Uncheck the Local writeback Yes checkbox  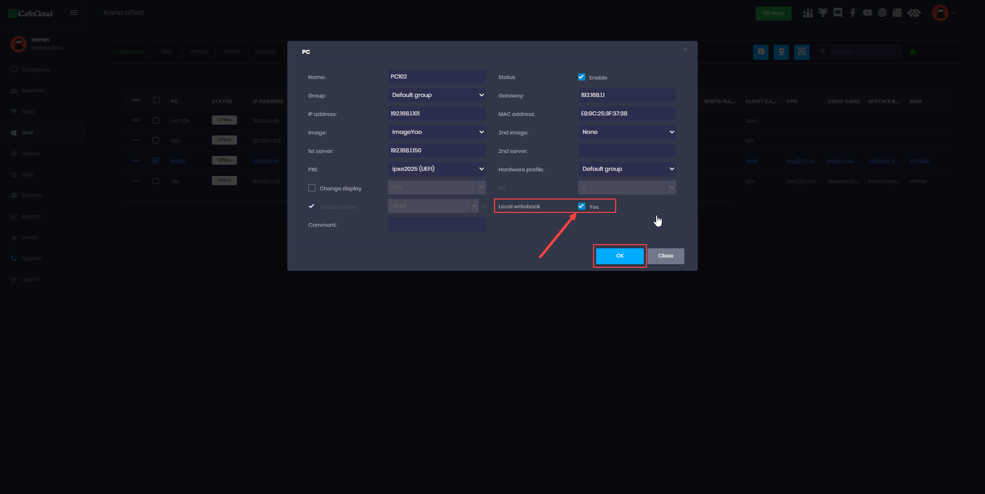click(x=582, y=206)
